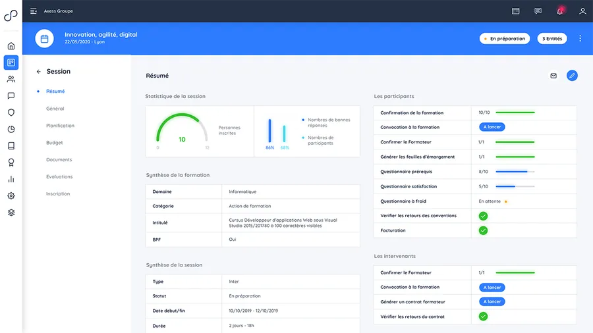Launch Générer un contrat formateur
Image resolution: width=593 pixels, height=333 pixels.
point(492,301)
